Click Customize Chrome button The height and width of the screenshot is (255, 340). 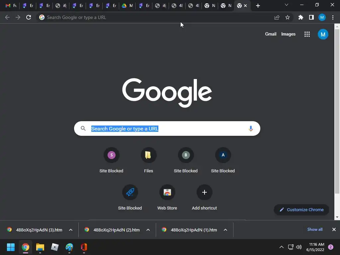click(x=301, y=210)
